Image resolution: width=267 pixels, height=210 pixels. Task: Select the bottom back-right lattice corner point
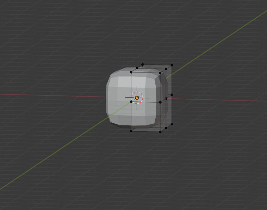[x=172, y=124]
